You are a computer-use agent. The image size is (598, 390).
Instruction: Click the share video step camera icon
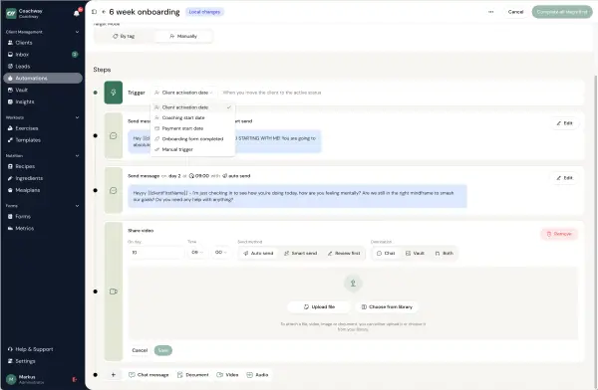[114, 292]
